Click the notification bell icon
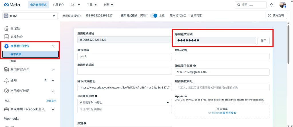 pyautogui.click(x=272, y=5)
